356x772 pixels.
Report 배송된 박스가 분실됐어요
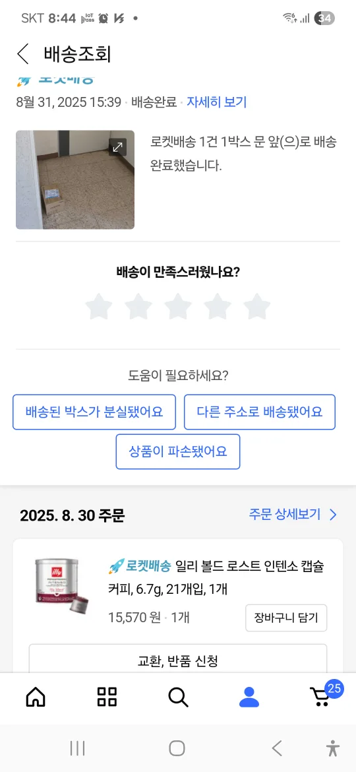pos(94,412)
